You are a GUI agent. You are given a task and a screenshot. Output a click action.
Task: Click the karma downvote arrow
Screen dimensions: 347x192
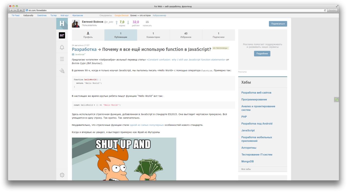coord(128,22)
